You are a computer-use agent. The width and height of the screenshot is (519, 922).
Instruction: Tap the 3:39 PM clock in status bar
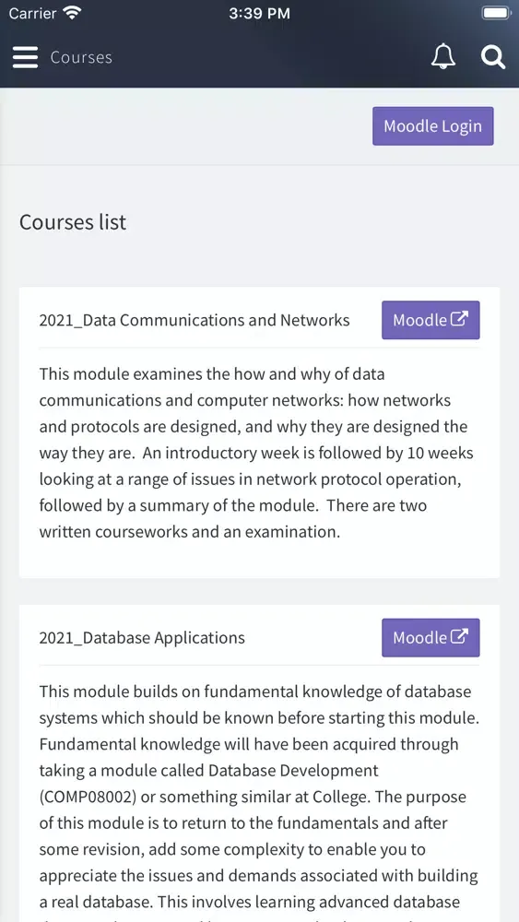tap(259, 13)
